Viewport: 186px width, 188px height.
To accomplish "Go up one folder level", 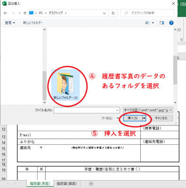I will pos(25,13).
